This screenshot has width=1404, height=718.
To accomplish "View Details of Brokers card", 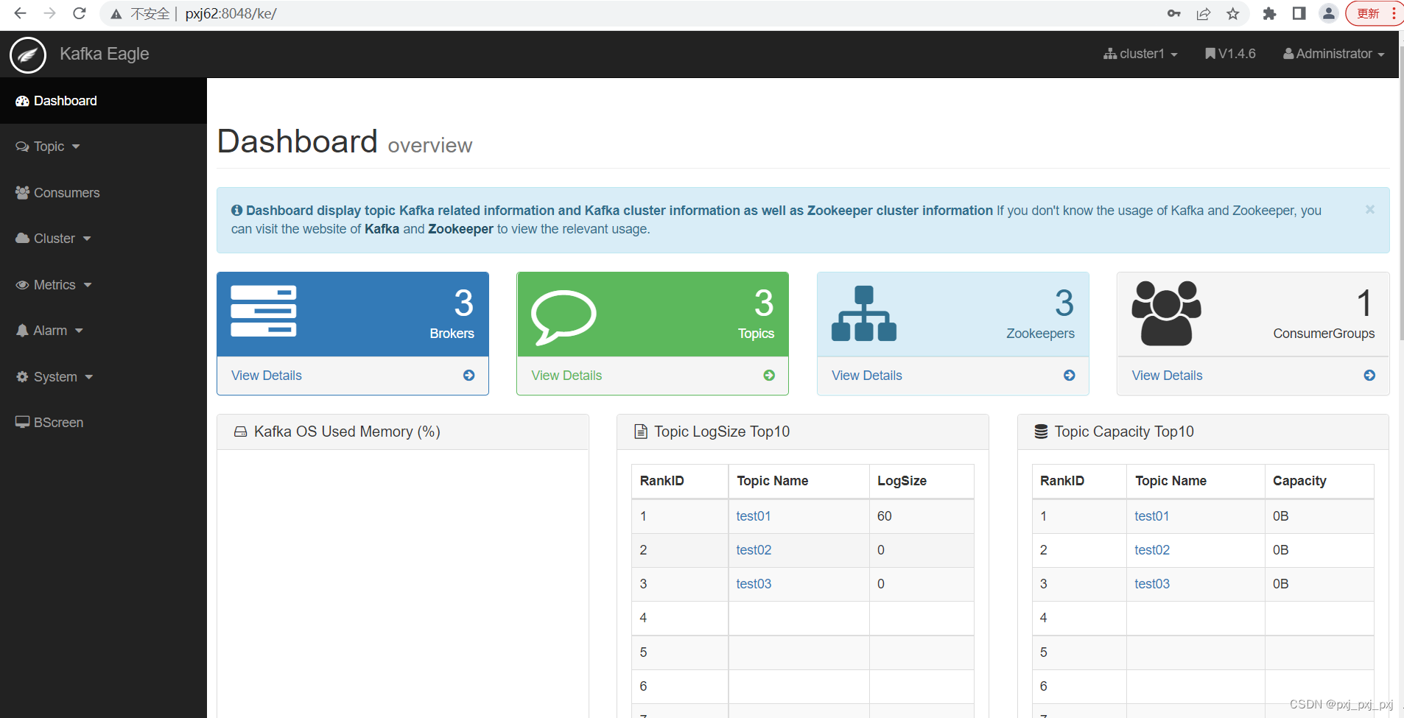I will pos(267,376).
